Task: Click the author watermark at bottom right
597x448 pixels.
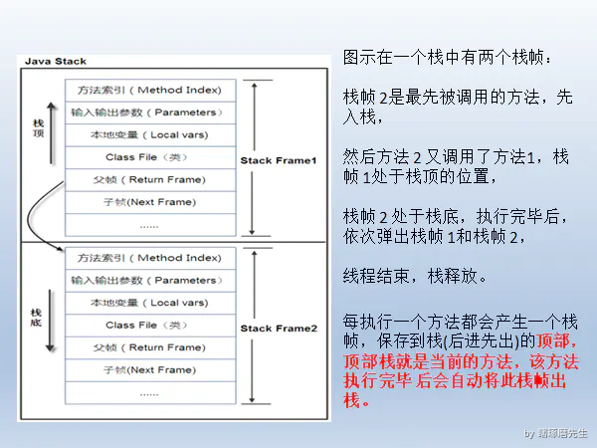Action: pyautogui.click(x=556, y=433)
